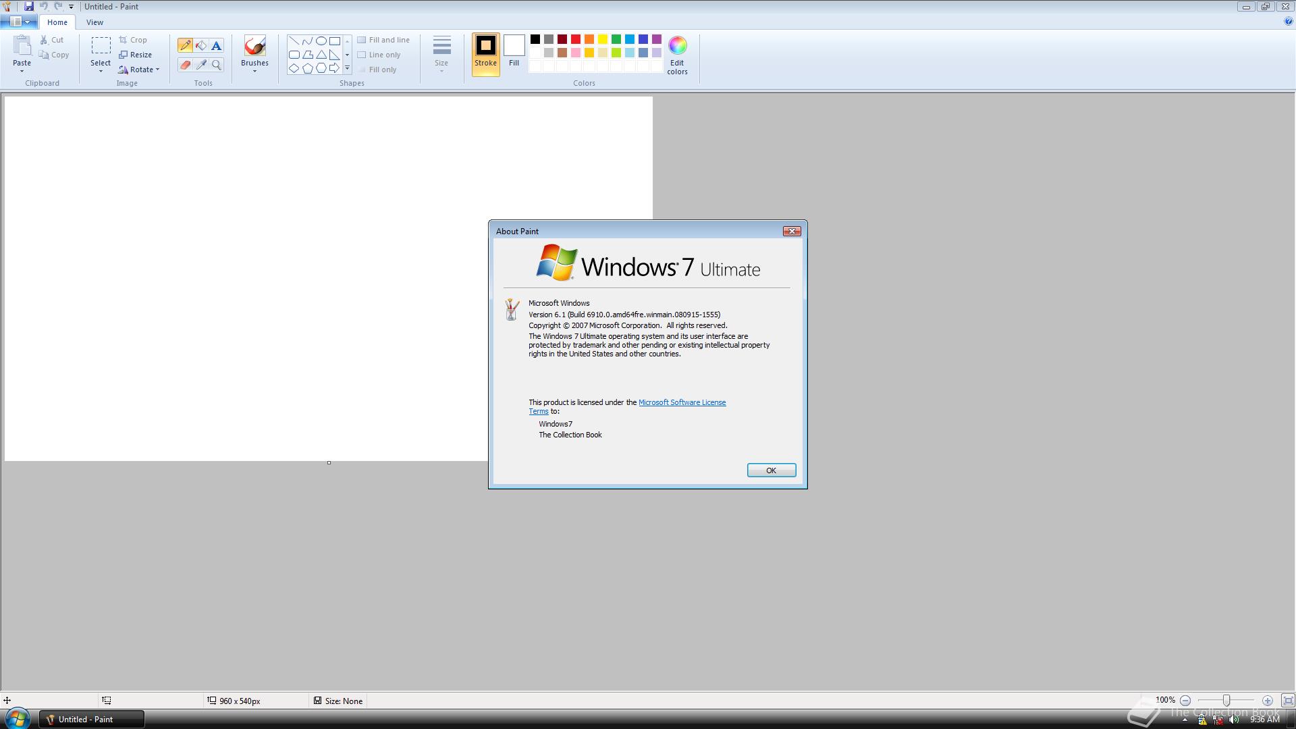
Task: Open the Paint application menu button
Action: 20,22
